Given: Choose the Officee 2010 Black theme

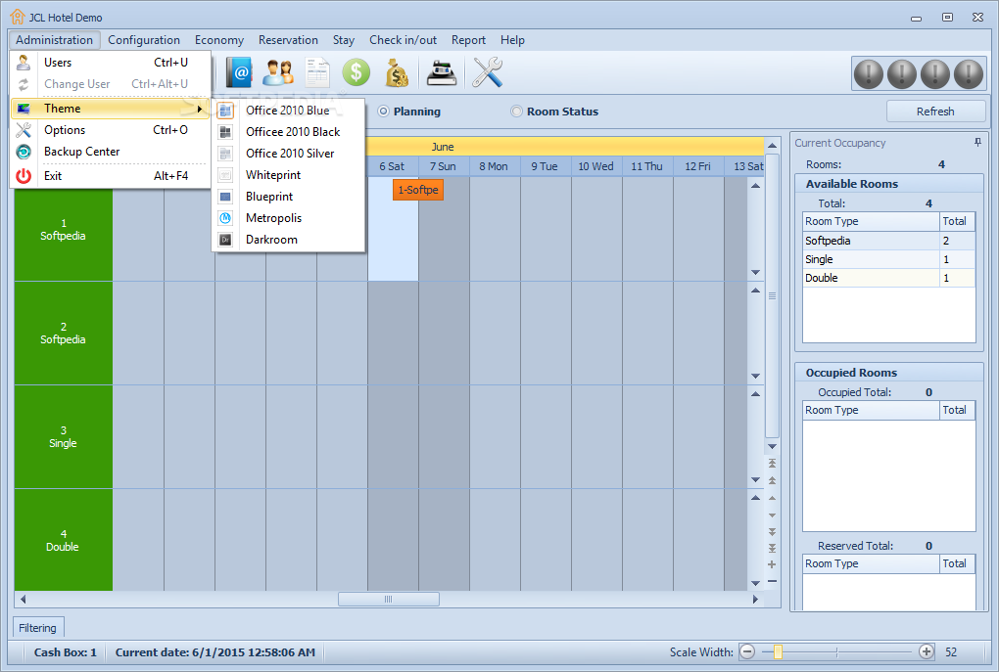Looking at the screenshot, I should [288, 132].
